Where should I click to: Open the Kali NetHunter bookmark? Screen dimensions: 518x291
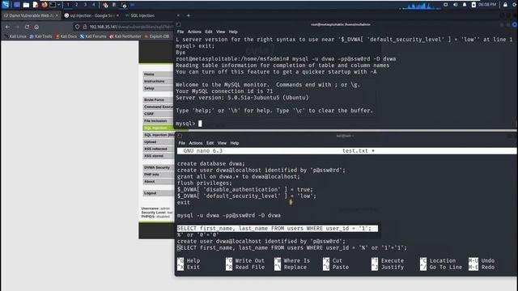click(125, 36)
